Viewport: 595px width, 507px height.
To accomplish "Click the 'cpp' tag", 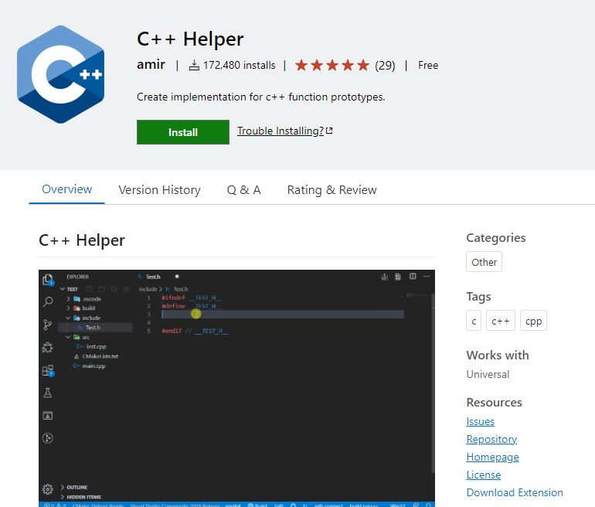I will point(533,321).
